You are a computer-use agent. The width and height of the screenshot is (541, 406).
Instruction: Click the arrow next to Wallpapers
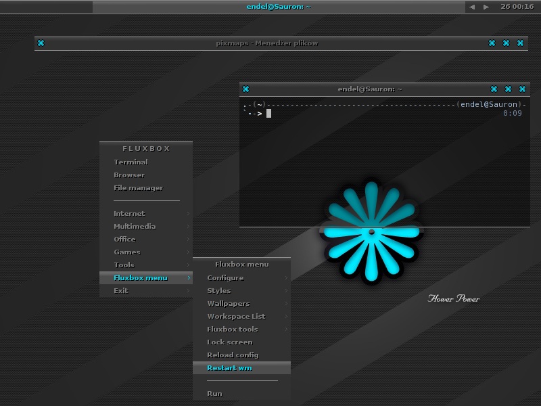(286, 303)
